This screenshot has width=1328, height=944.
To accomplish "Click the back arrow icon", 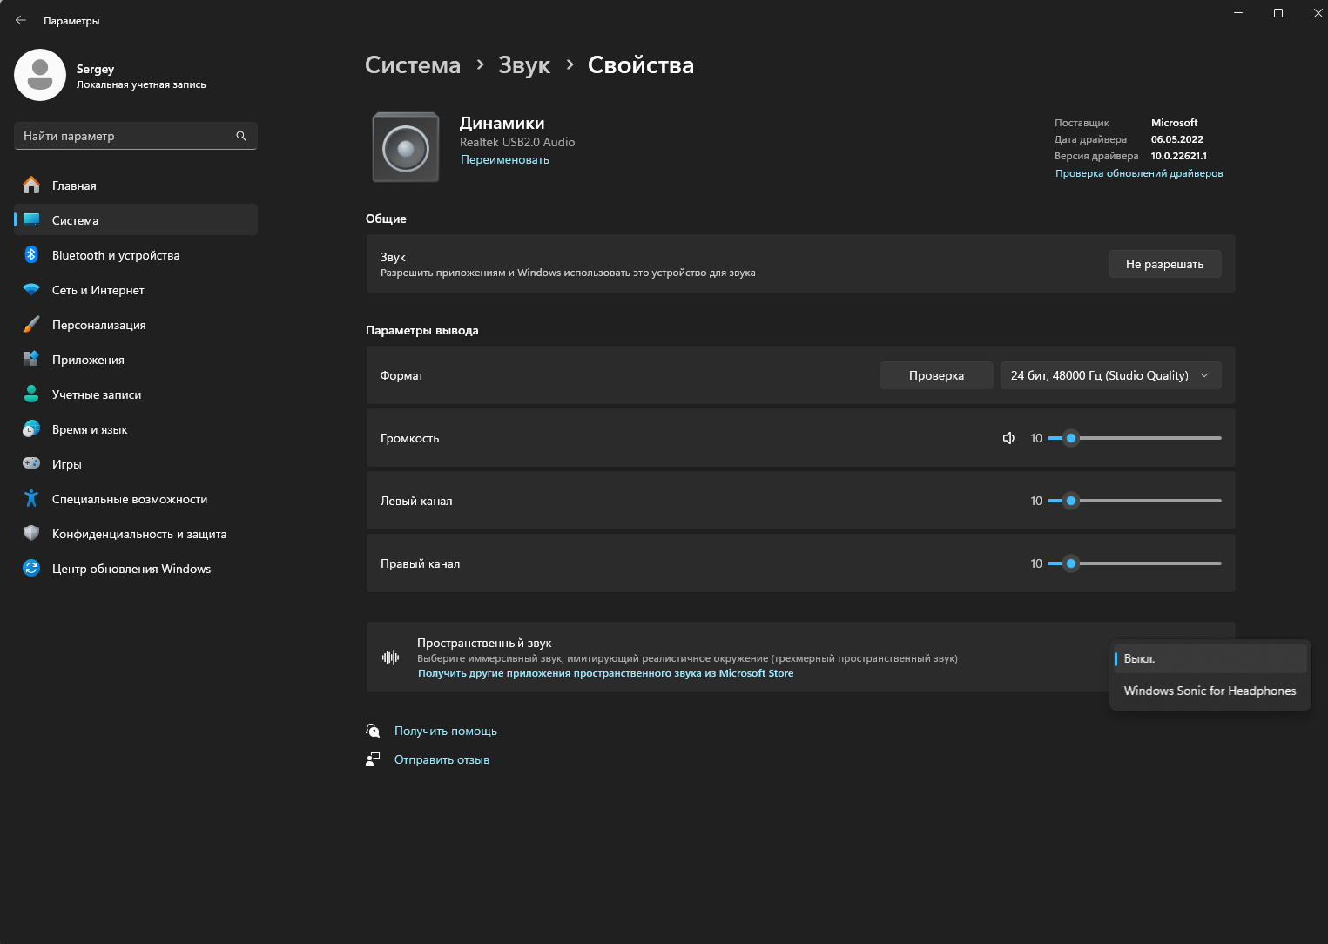I will (x=21, y=20).
